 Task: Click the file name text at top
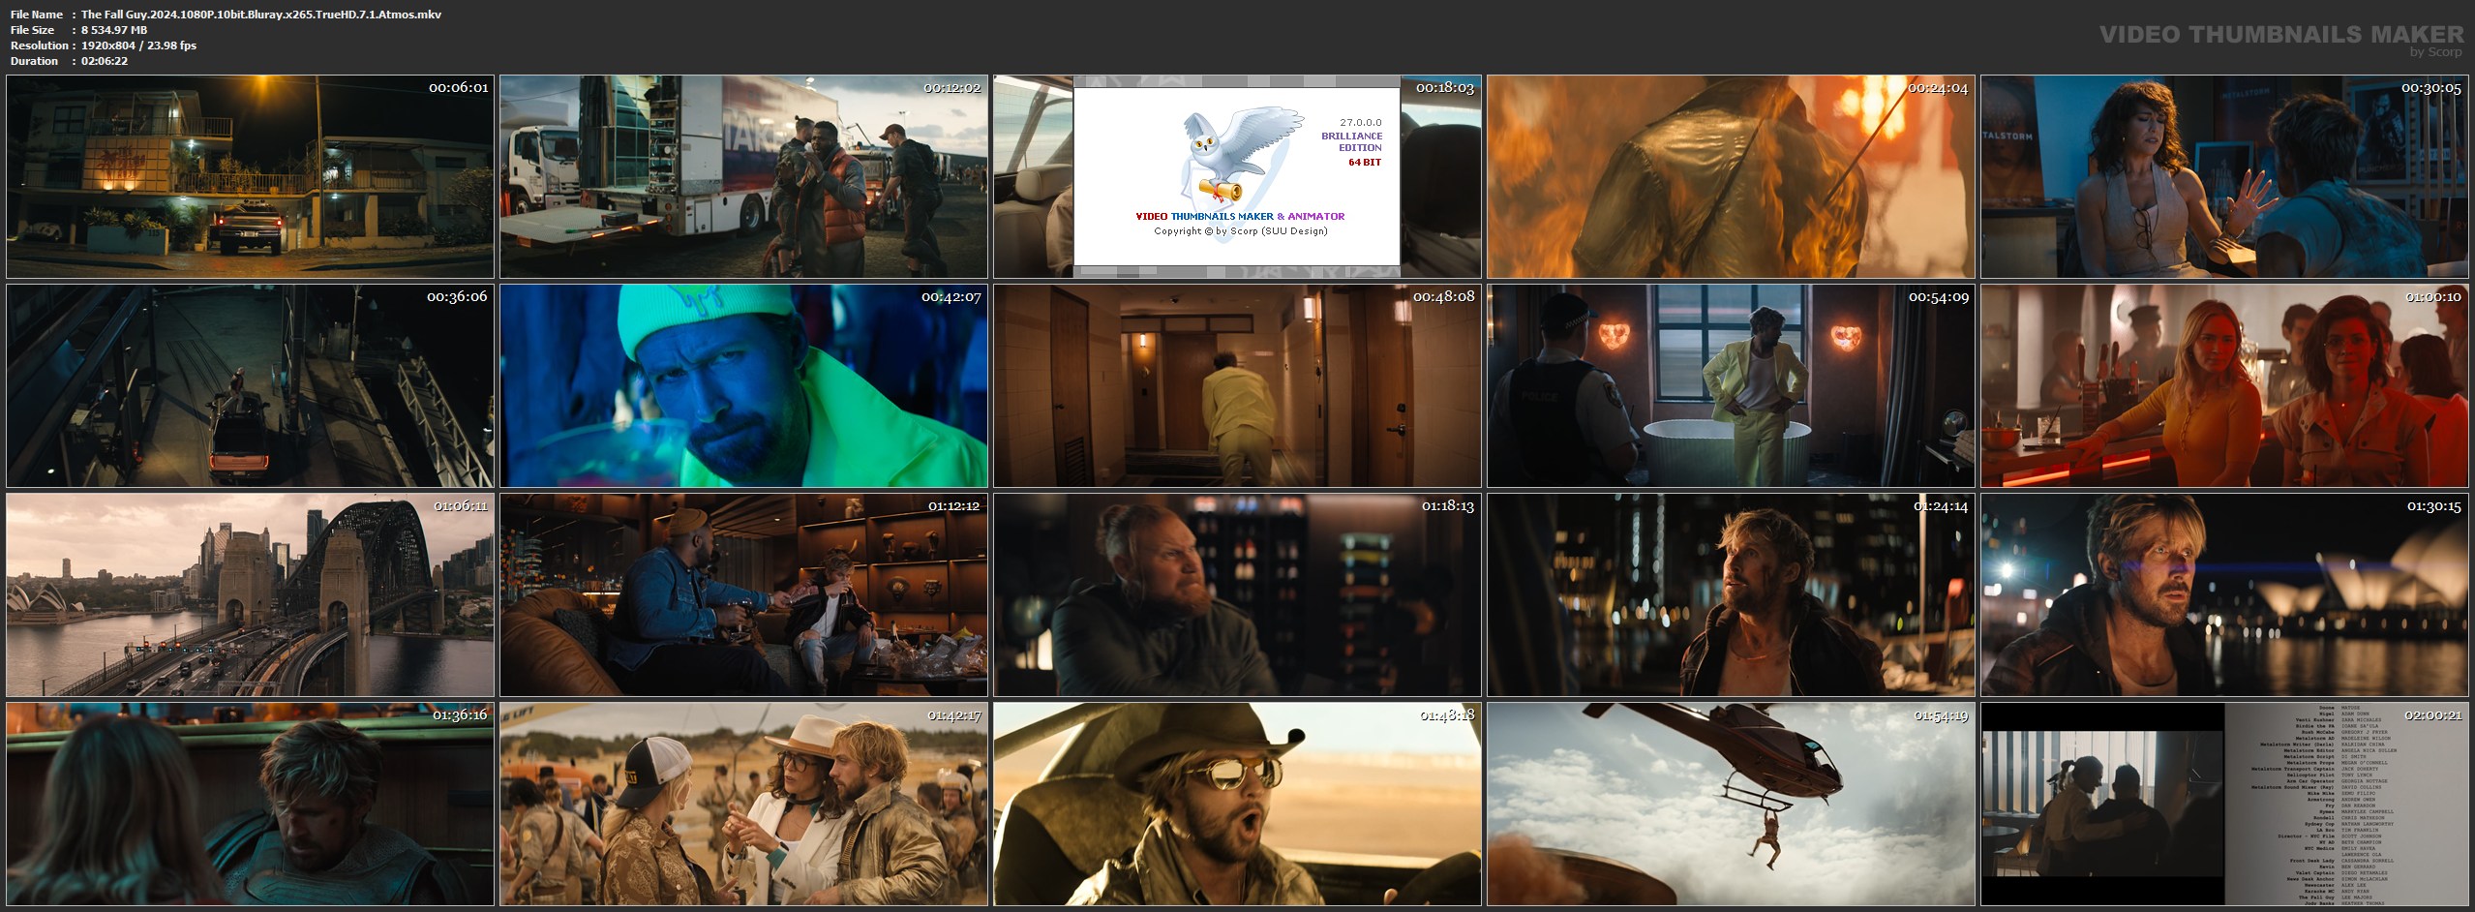click(x=261, y=15)
